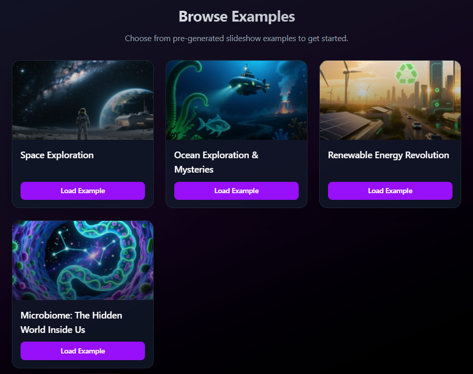This screenshot has width=473, height=374.
Task: Click the Browse Examples heading
Action: [x=236, y=16]
